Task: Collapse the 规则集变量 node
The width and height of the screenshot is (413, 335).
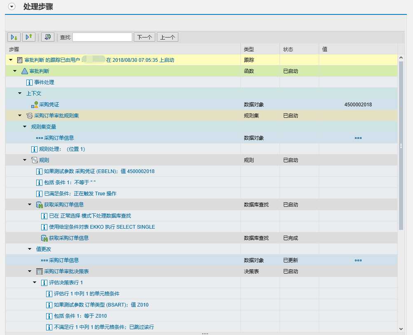Action: 25,127
